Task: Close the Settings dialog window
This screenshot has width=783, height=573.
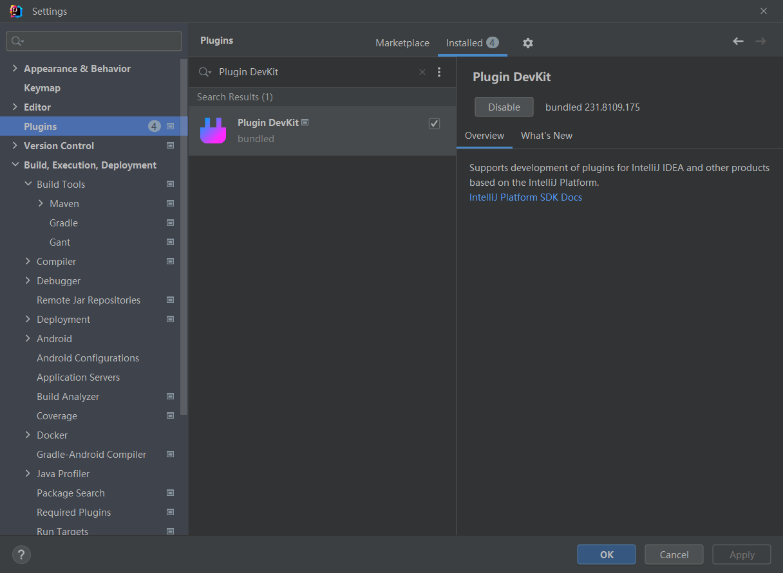Action: [x=764, y=11]
